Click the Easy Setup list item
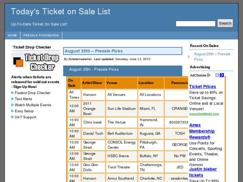 pyautogui.click(x=24, y=111)
